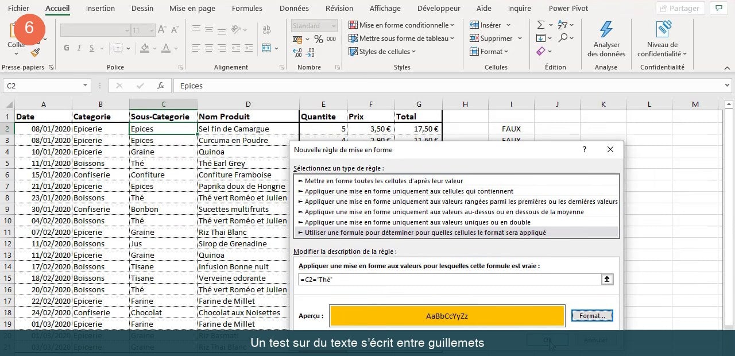The height and width of the screenshot is (356, 735).
Task: Collapse the ribbon with chevron
Action: coord(726,67)
